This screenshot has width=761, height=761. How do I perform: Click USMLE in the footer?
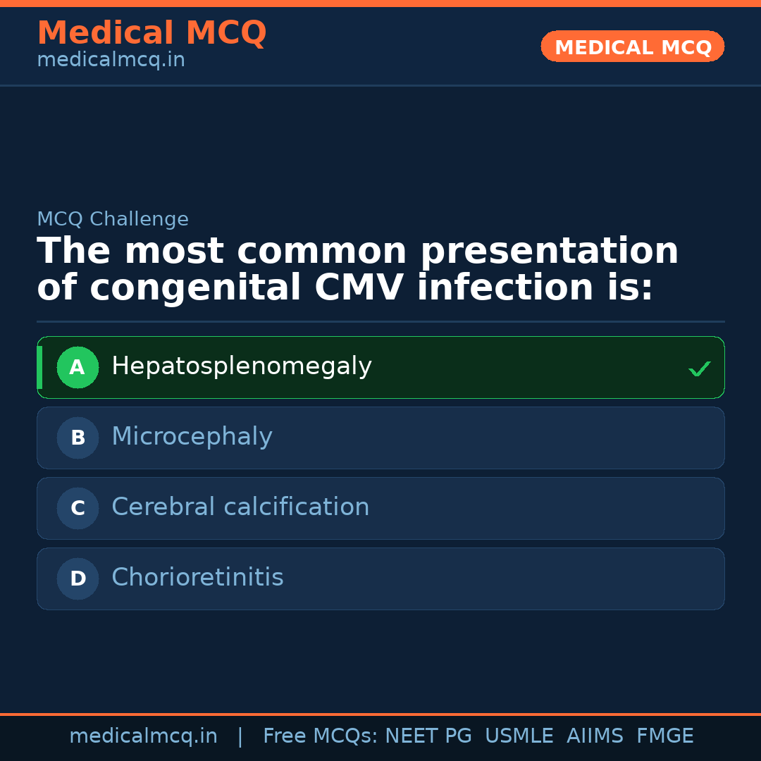(x=519, y=736)
